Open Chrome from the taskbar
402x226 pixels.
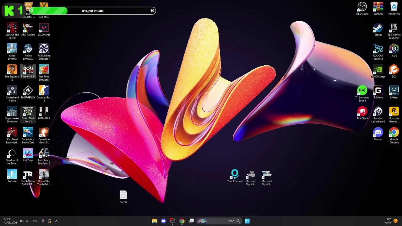click(x=182, y=221)
